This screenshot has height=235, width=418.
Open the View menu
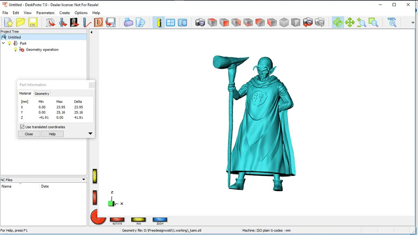[27, 13]
